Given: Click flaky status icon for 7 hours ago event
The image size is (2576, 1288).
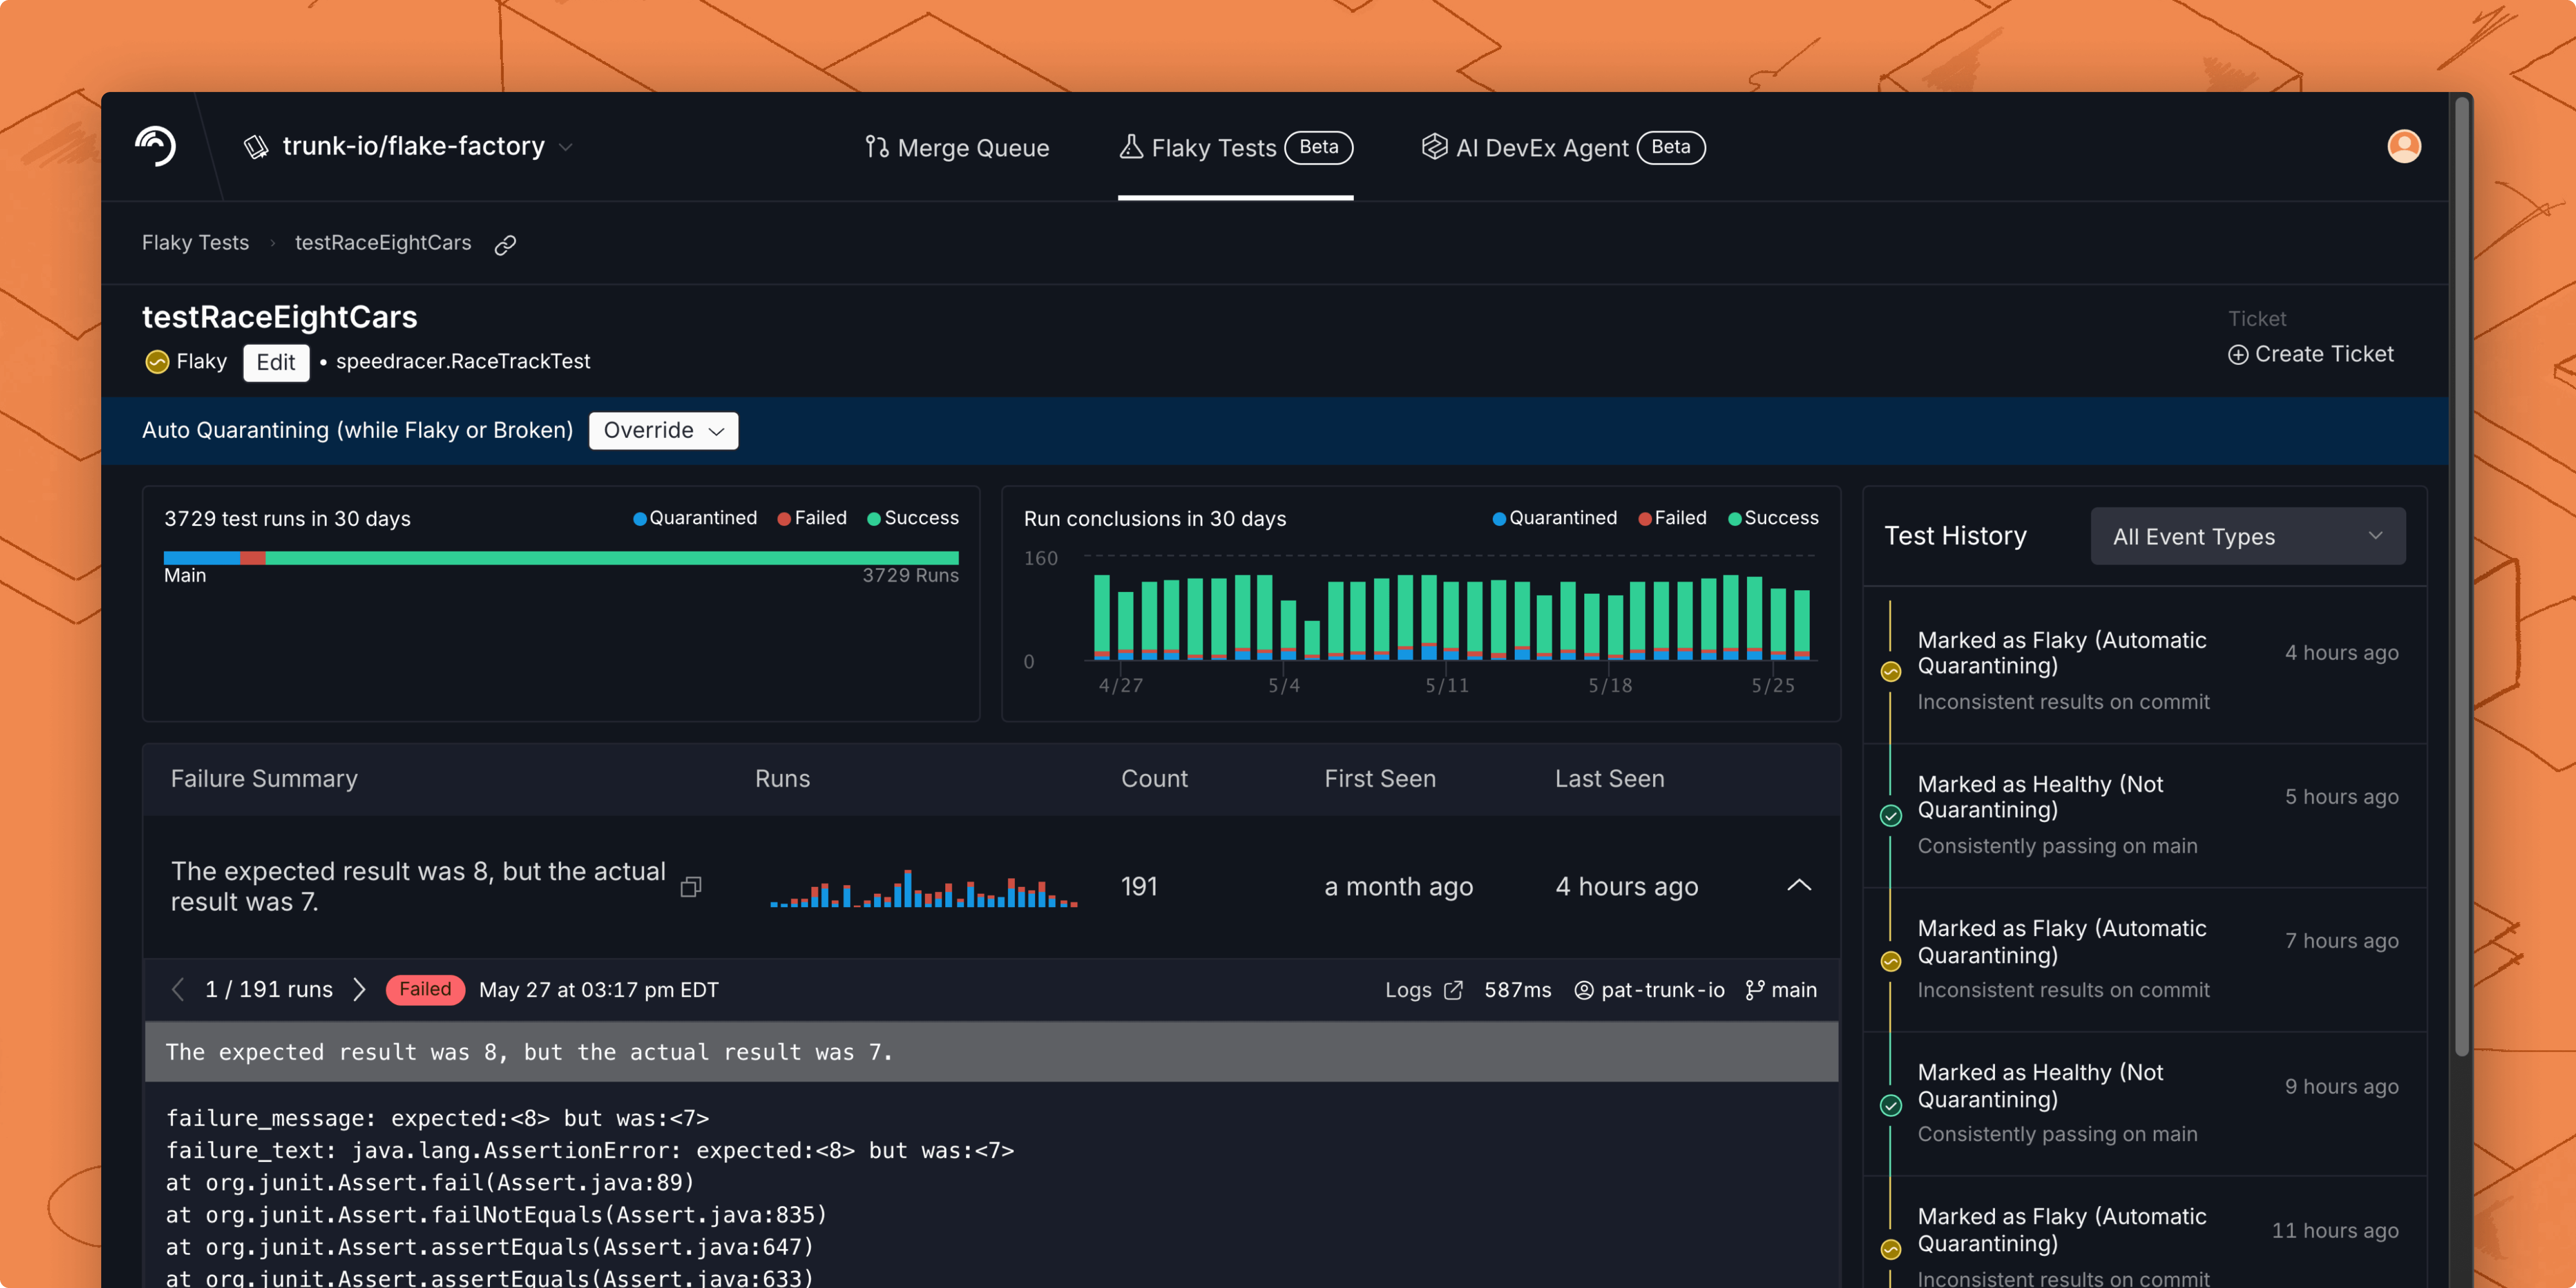Looking at the screenshot, I should [x=1891, y=962].
